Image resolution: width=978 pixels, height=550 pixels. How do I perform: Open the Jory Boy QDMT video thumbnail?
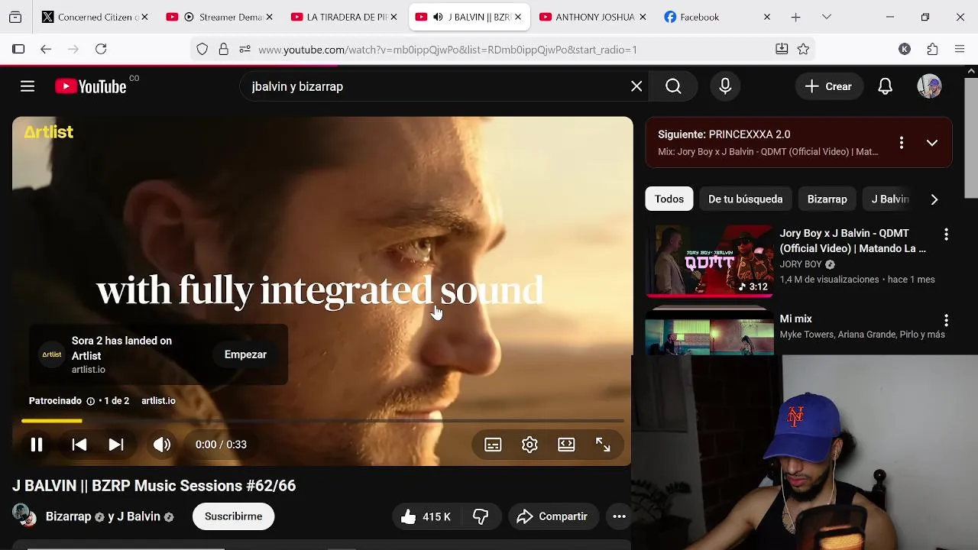coord(709,260)
